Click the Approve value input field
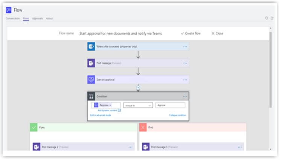Viewport: 283px width, 160px height. tap(170, 105)
